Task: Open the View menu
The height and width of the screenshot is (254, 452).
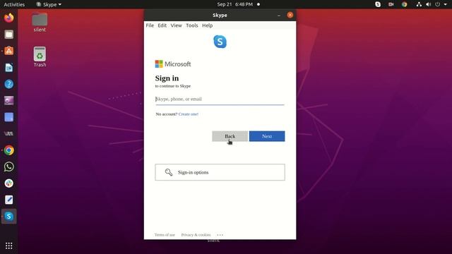Action: point(176,25)
